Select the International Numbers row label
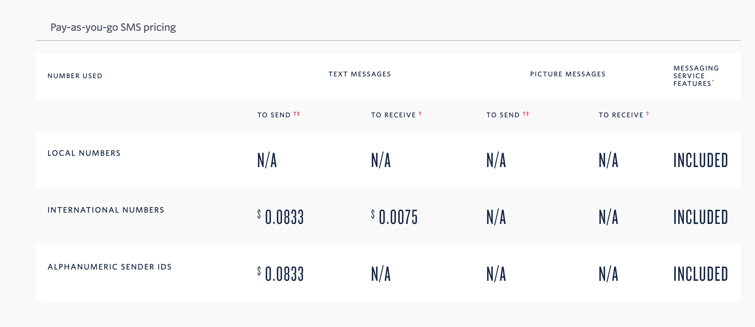Screen dimensions: 755x327 [106, 210]
